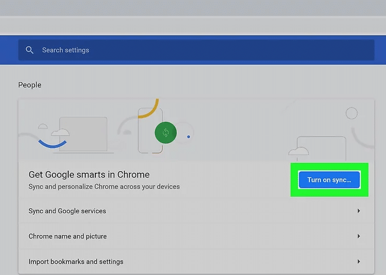Click the People section heading

coord(30,85)
